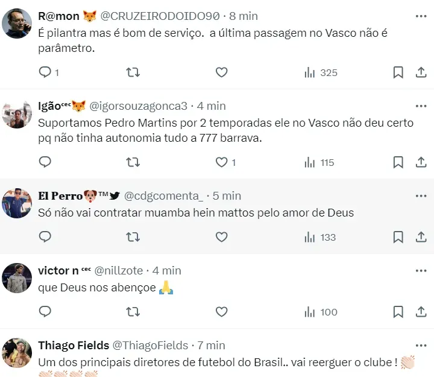Like victor n's tweet

click(221, 312)
